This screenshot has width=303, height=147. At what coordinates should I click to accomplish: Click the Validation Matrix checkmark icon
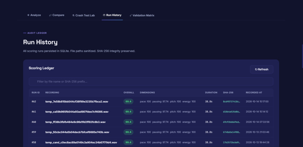(130, 15)
